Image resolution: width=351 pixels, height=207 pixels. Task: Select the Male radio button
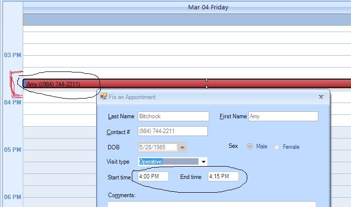point(250,146)
